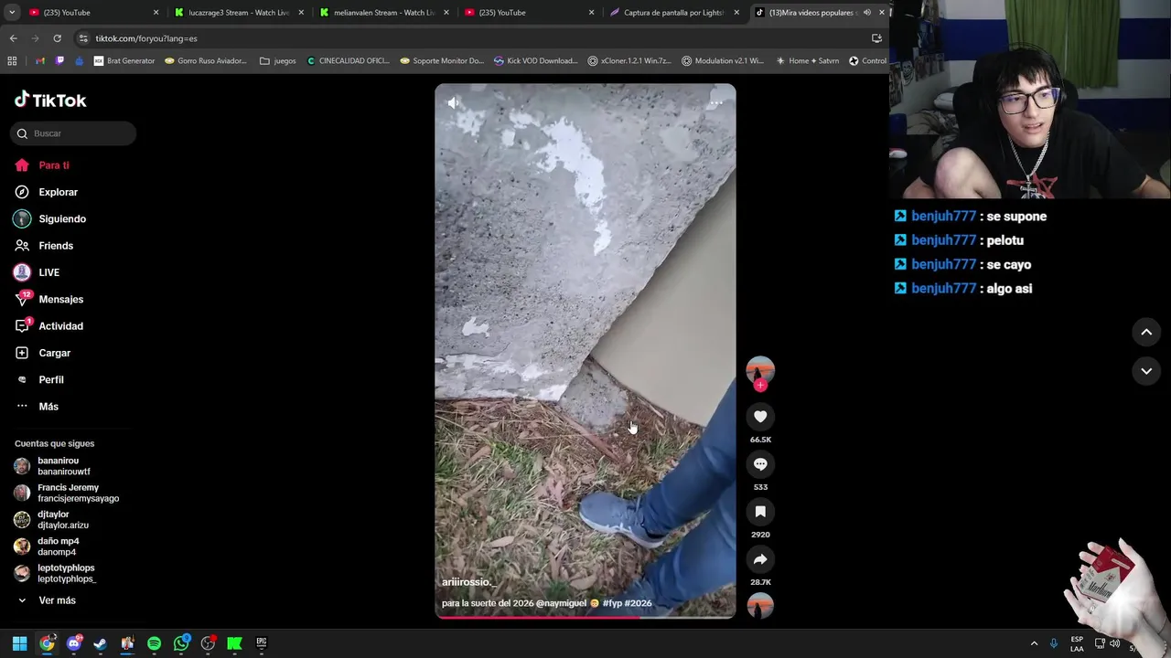This screenshot has height=658, width=1171.
Task: View site information icon in address bar
Action: tap(83, 38)
